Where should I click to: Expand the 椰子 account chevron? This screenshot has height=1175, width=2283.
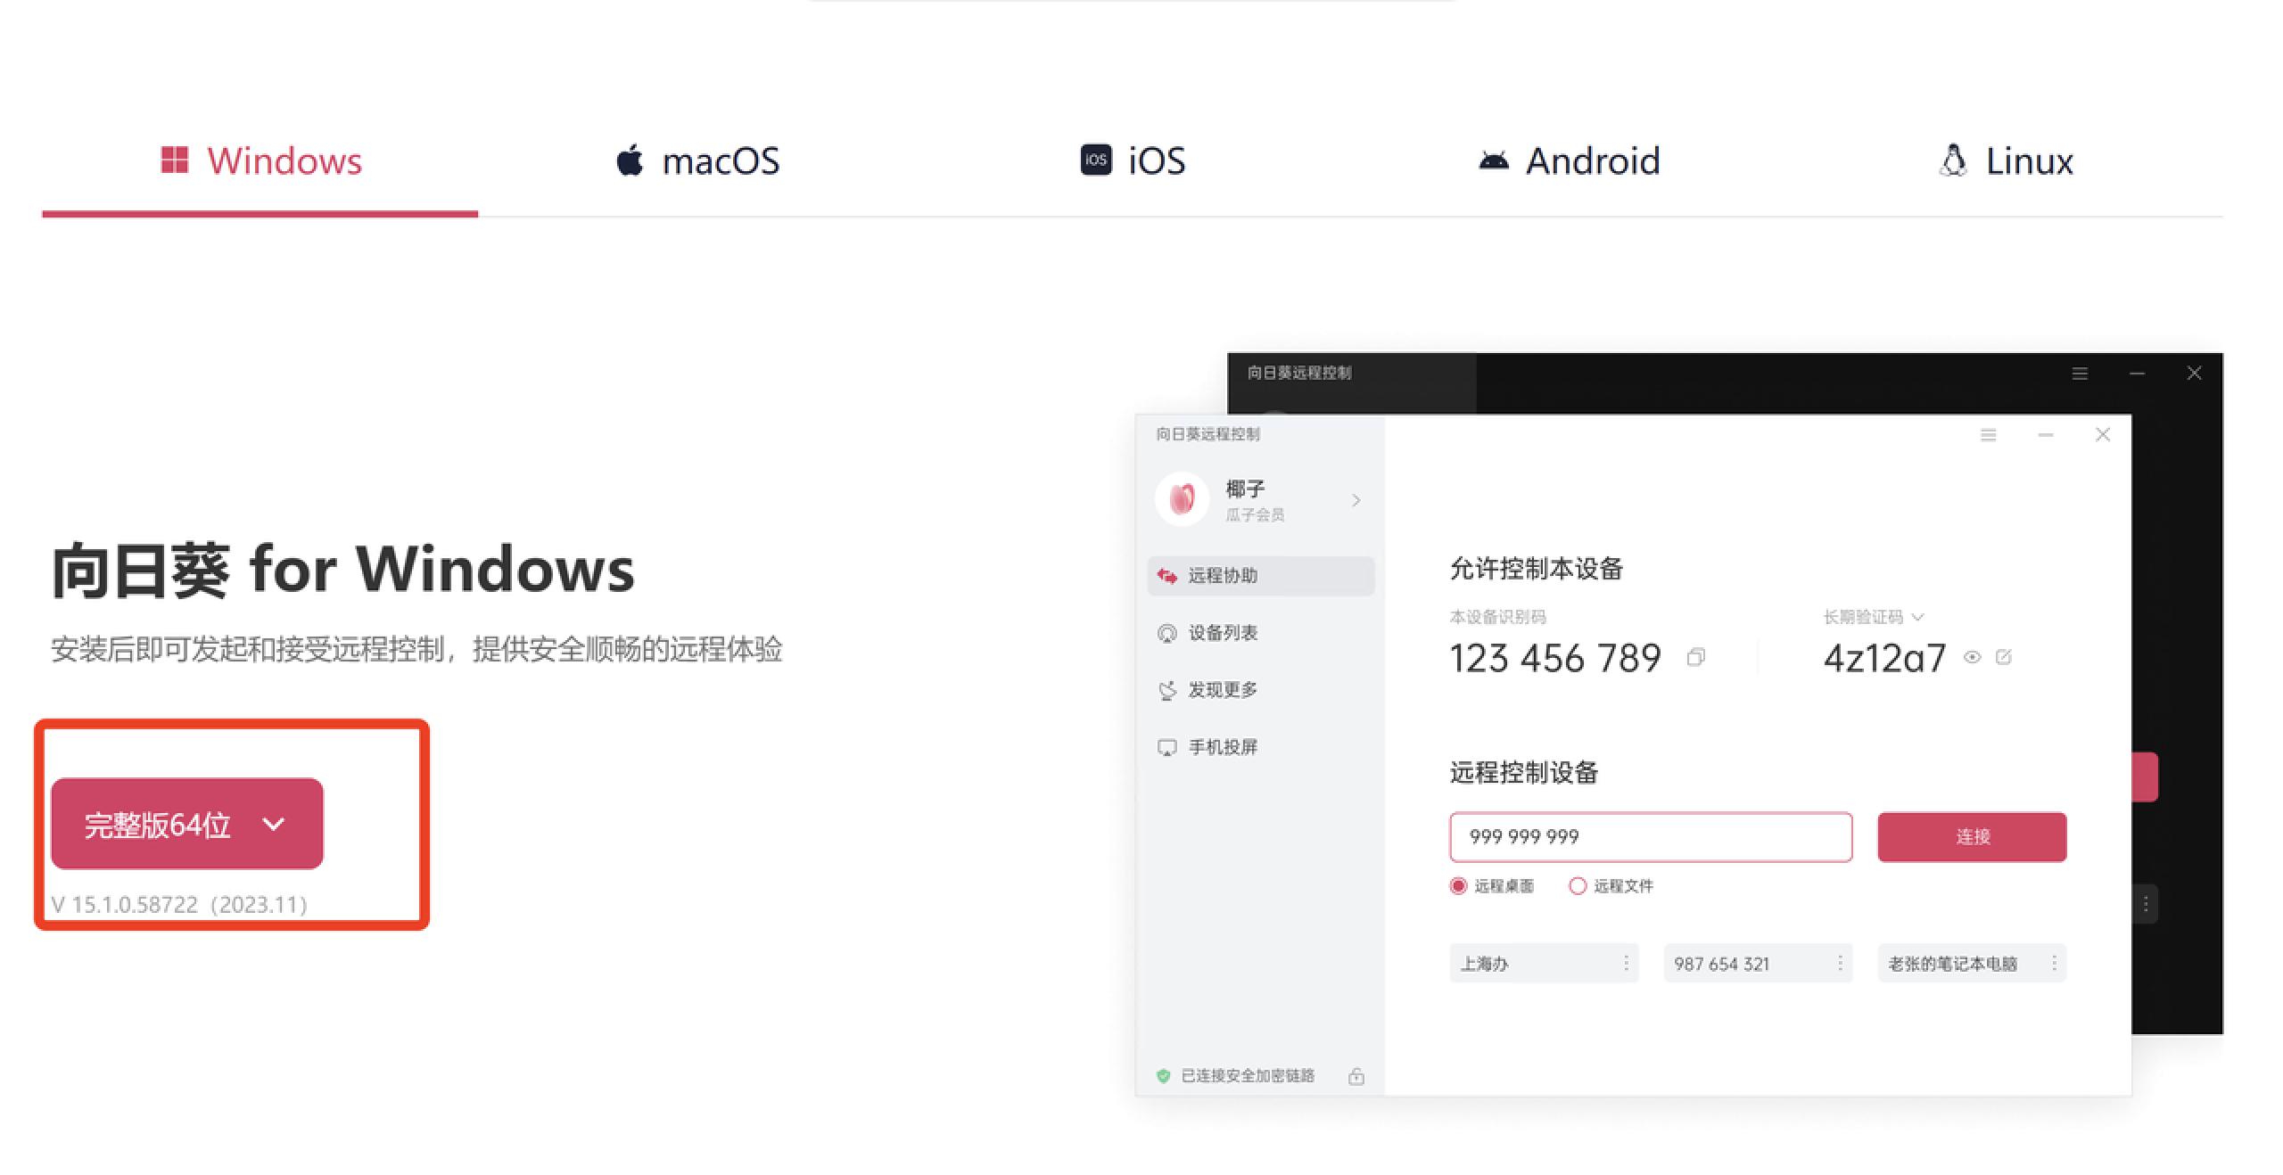click(x=1356, y=500)
